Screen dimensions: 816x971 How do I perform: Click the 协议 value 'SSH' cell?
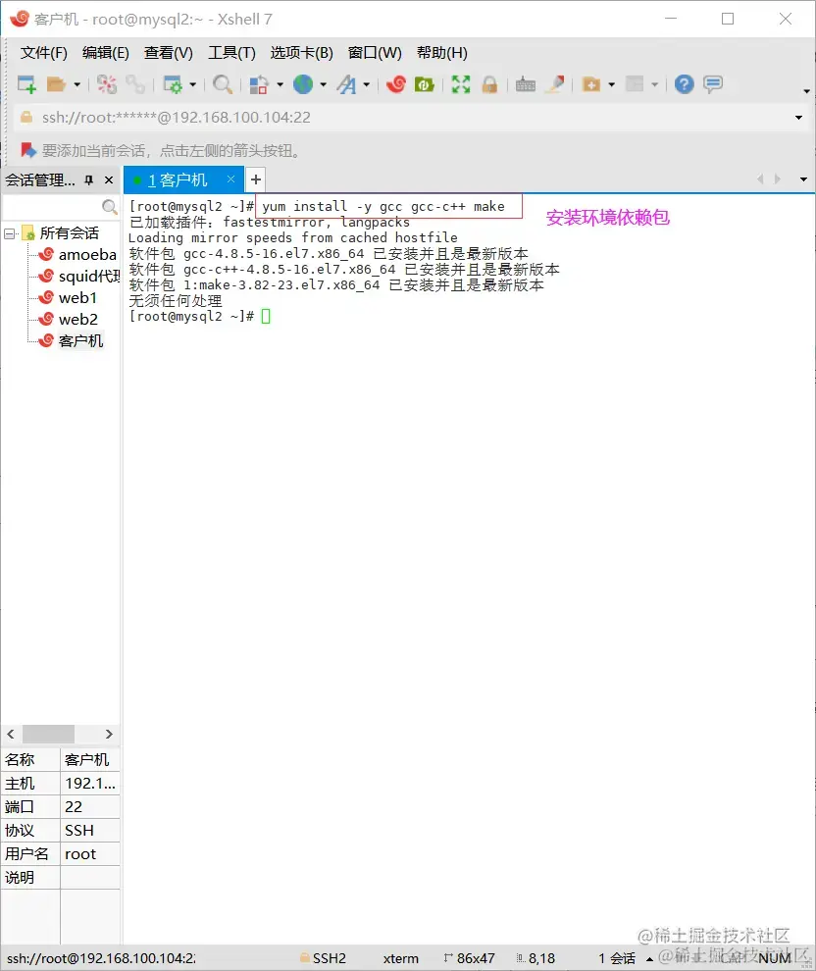pos(90,831)
